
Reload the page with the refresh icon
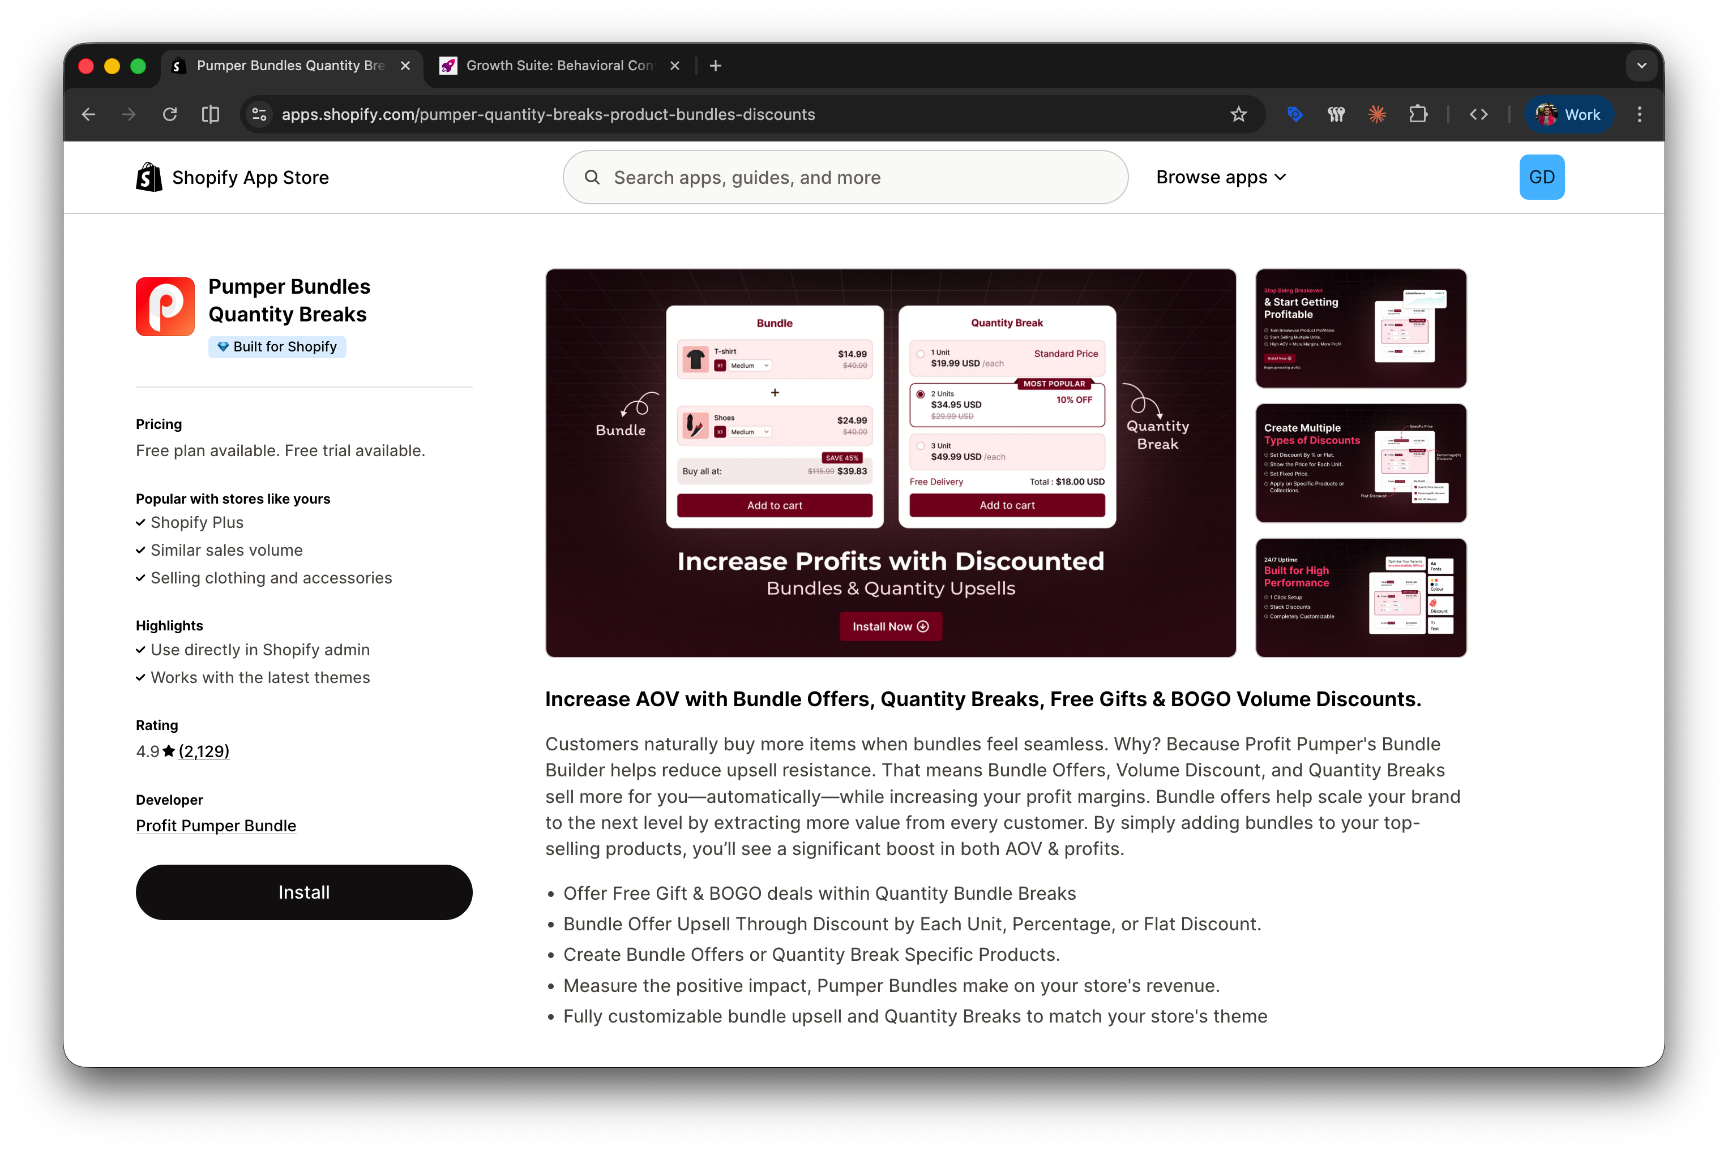click(170, 114)
